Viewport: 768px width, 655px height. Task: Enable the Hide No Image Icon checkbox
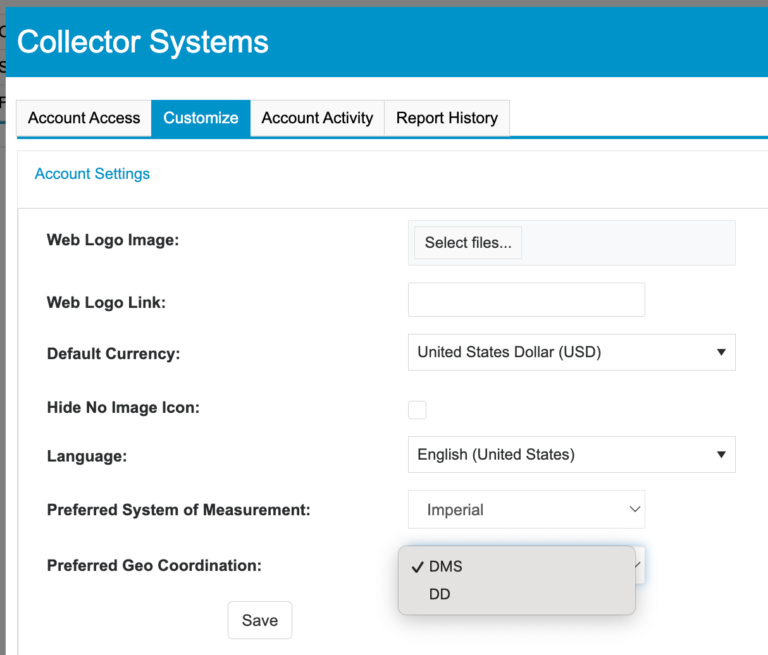point(418,410)
